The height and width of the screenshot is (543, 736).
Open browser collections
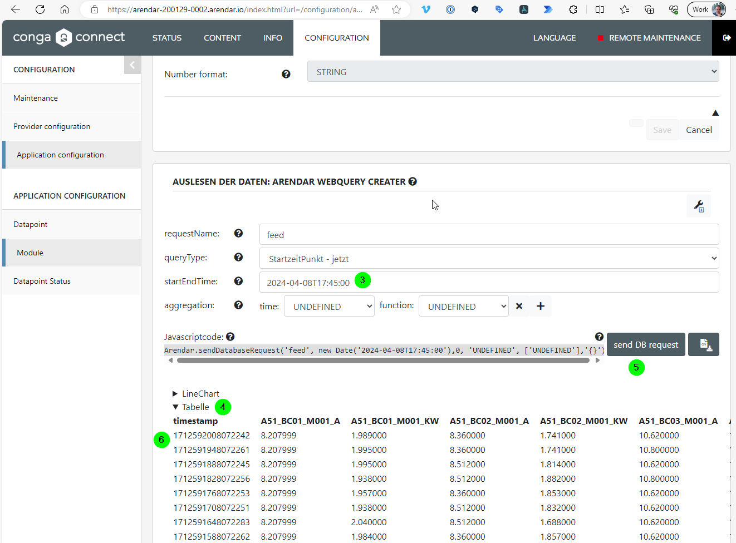tap(649, 9)
